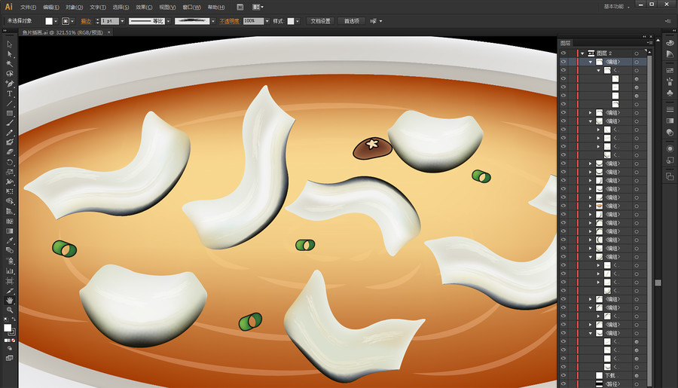Hide the bottom 路径 item
The width and height of the screenshot is (678, 388).
(563, 383)
